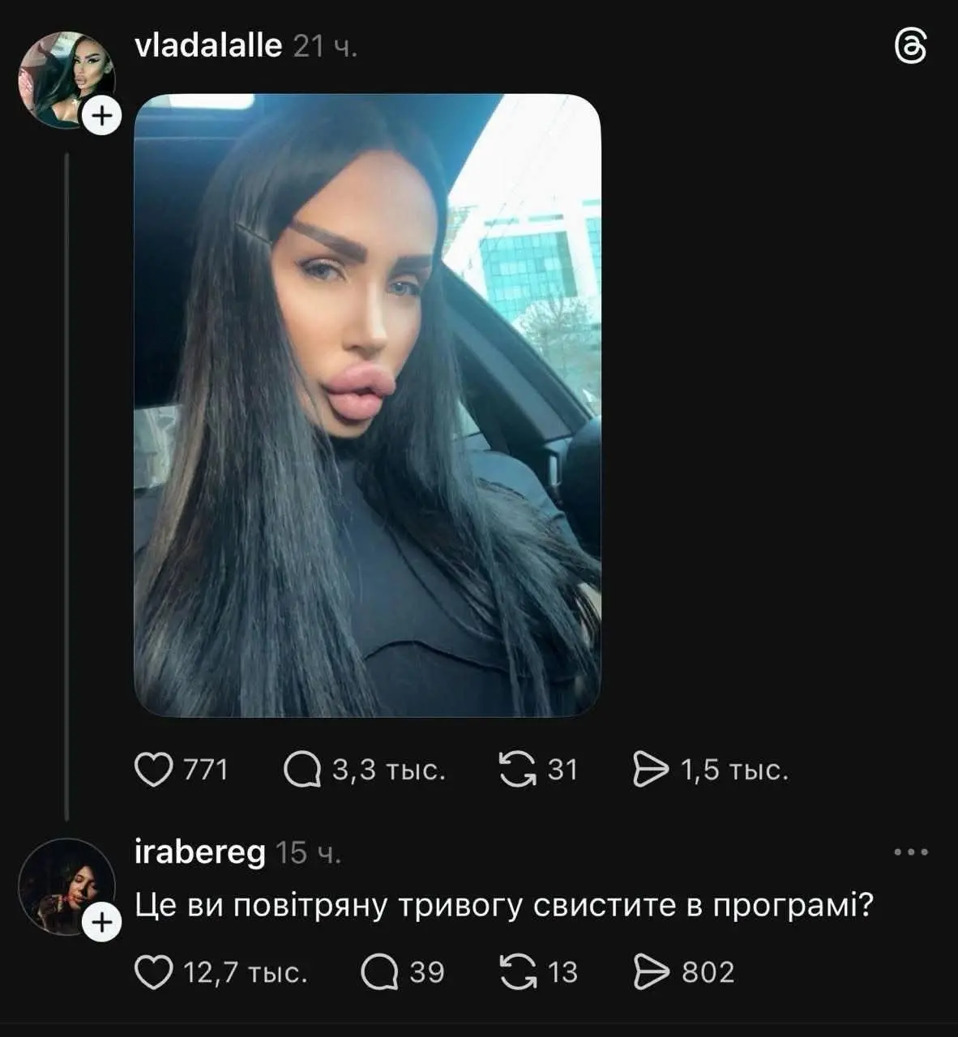Follow irabereg using the plus badge

coord(101,923)
